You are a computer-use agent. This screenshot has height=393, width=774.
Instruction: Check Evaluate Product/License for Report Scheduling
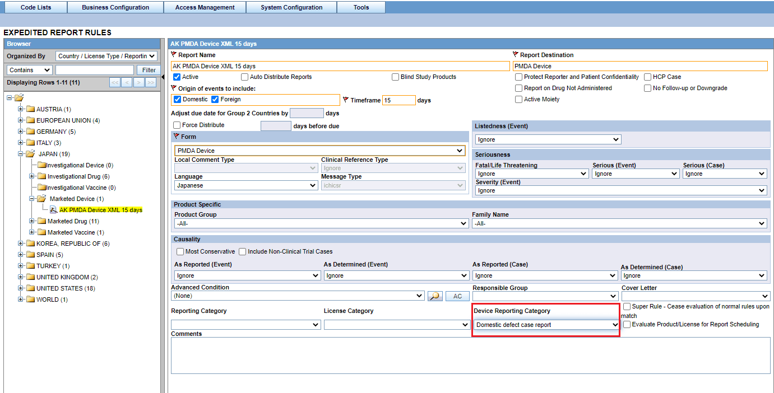pyautogui.click(x=627, y=324)
